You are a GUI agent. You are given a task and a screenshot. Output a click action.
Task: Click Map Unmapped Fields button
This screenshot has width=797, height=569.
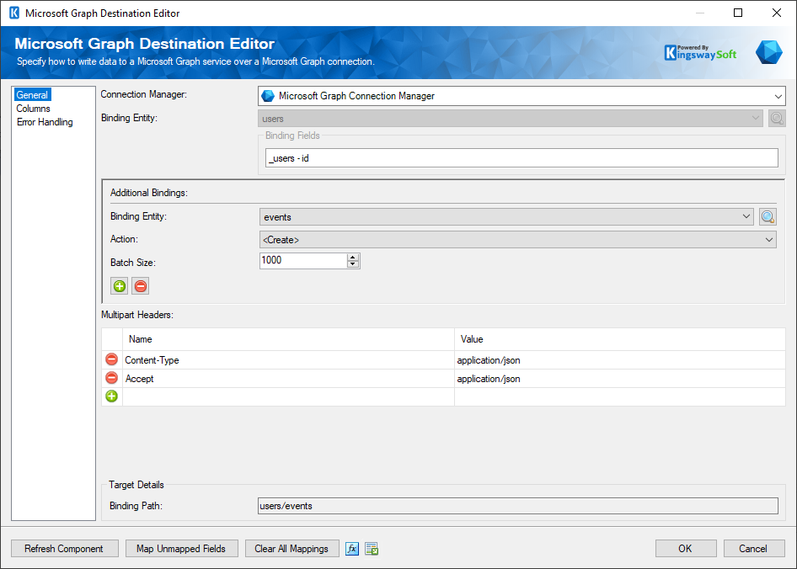pyautogui.click(x=181, y=549)
